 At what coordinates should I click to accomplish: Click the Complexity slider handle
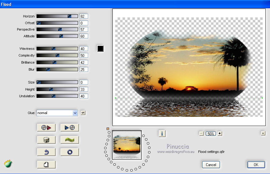[x=57, y=55]
